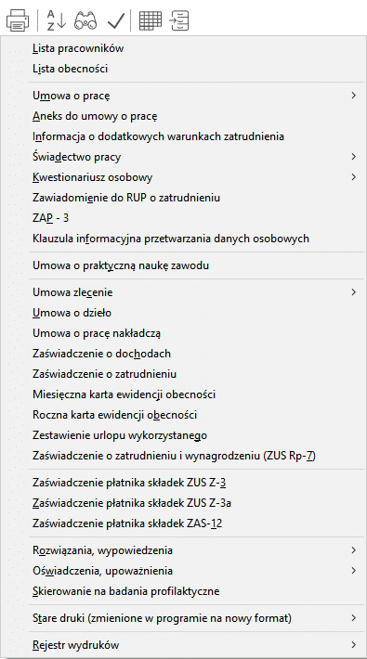Click the printer icon in toolbar
367x659 pixels.
coord(18,20)
